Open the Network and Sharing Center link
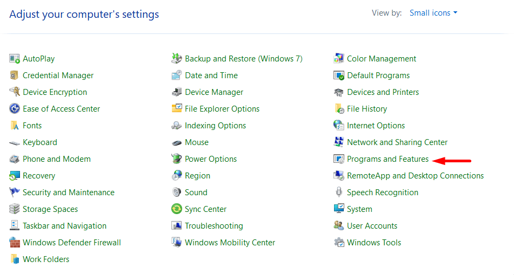Screen dimensions: 514x275 [x=397, y=142]
